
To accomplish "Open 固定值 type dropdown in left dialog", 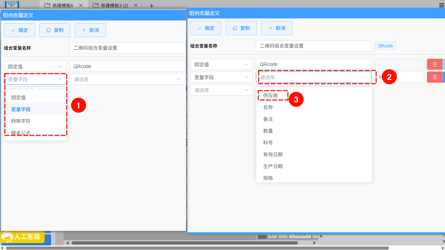I will click(35, 66).
